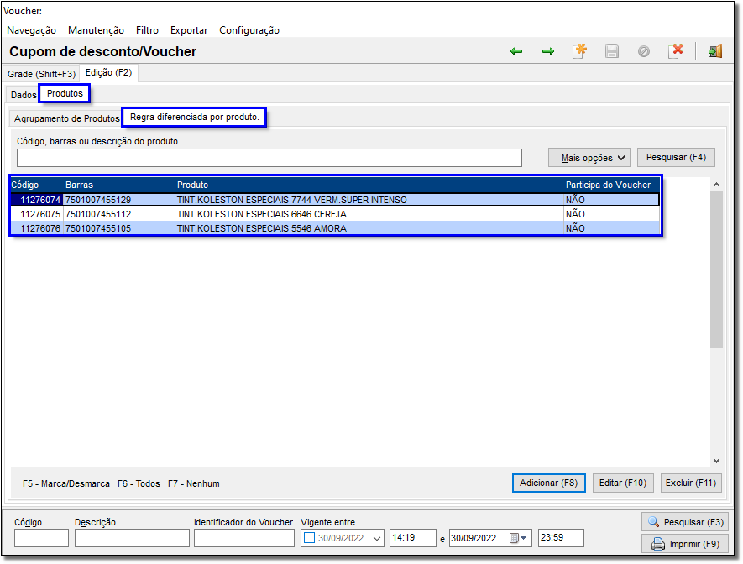This screenshot has width=743, height=564.
Task: Open the Agrupamento de Produtos tab
Action: [66, 118]
